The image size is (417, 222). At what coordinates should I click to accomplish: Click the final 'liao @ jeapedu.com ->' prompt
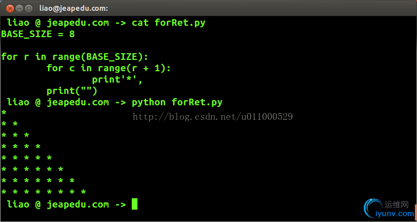(x=67, y=204)
